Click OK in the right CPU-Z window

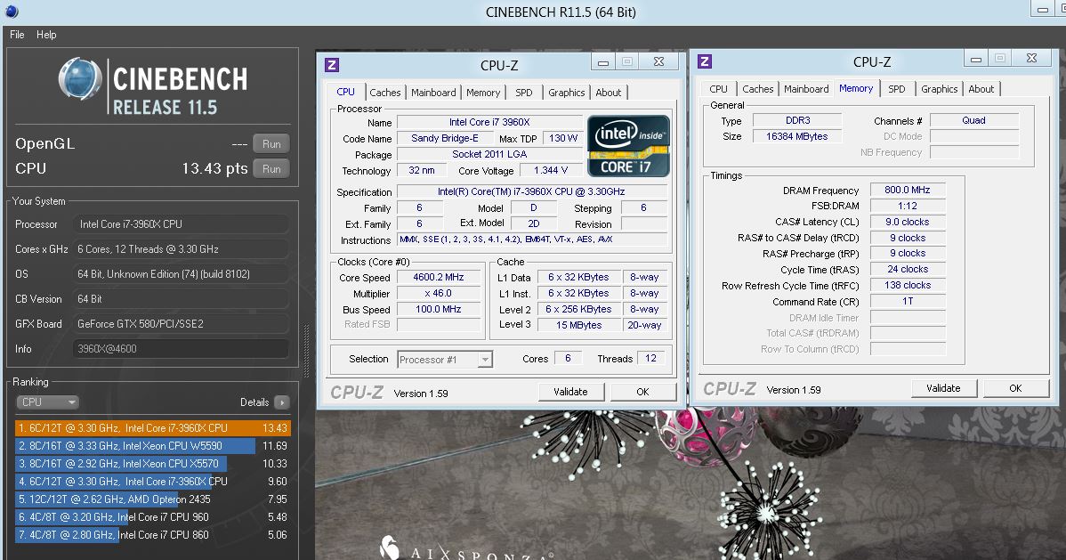click(x=1014, y=388)
